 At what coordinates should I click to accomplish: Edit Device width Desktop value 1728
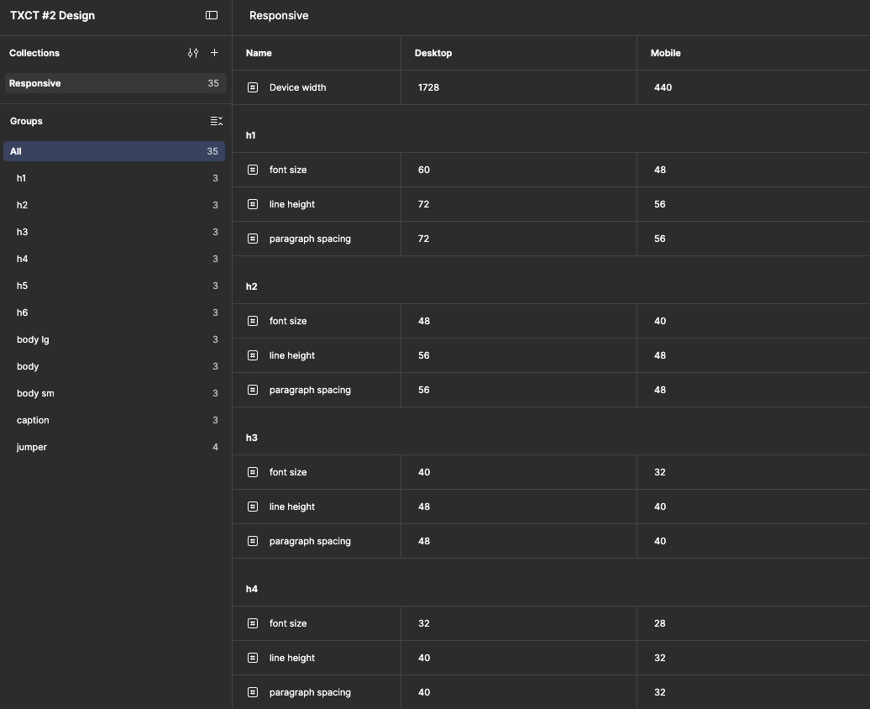(x=519, y=87)
